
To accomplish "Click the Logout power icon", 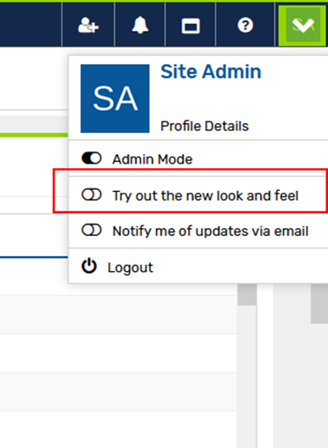I will click(x=89, y=267).
